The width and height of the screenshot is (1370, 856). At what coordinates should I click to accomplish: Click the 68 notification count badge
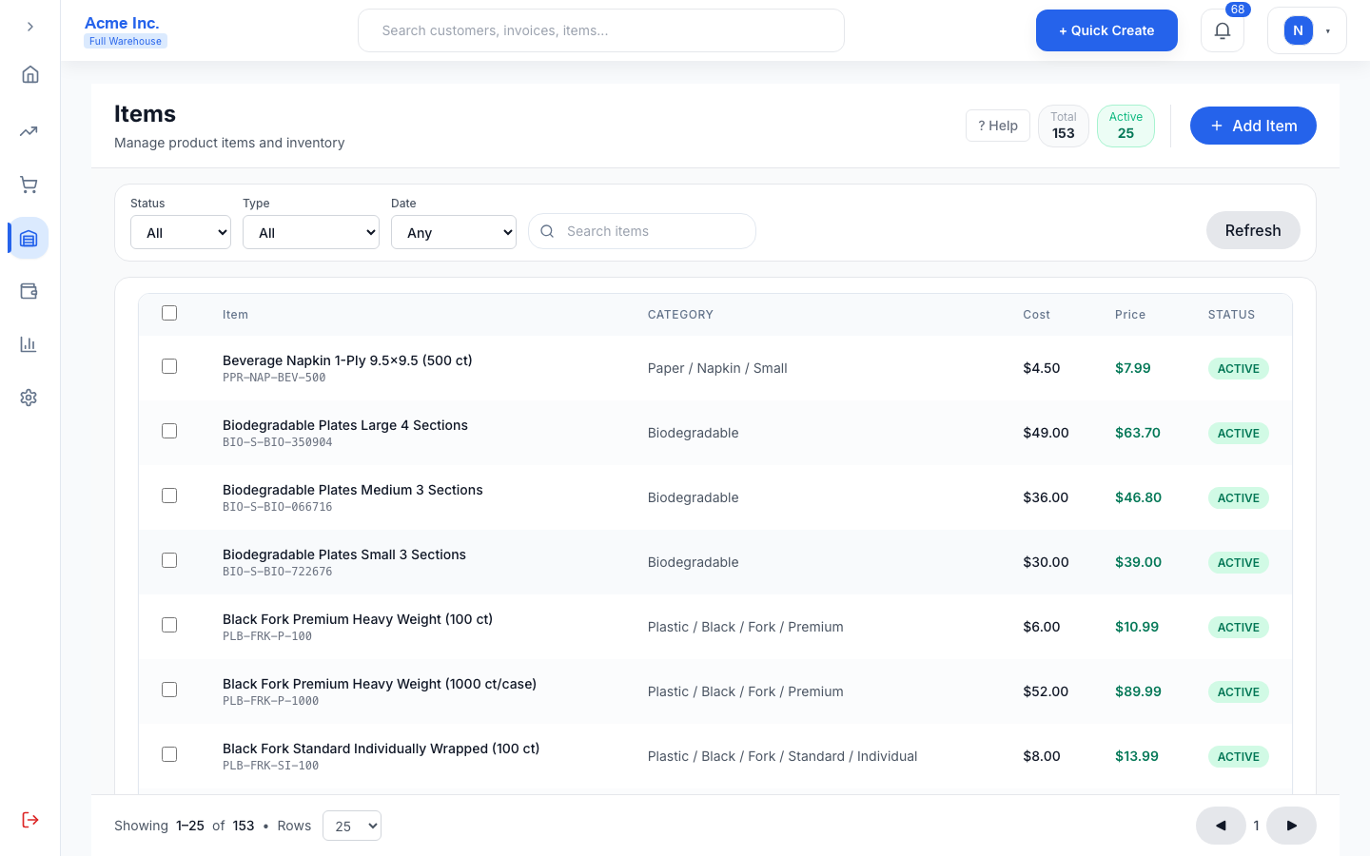pos(1237,10)
